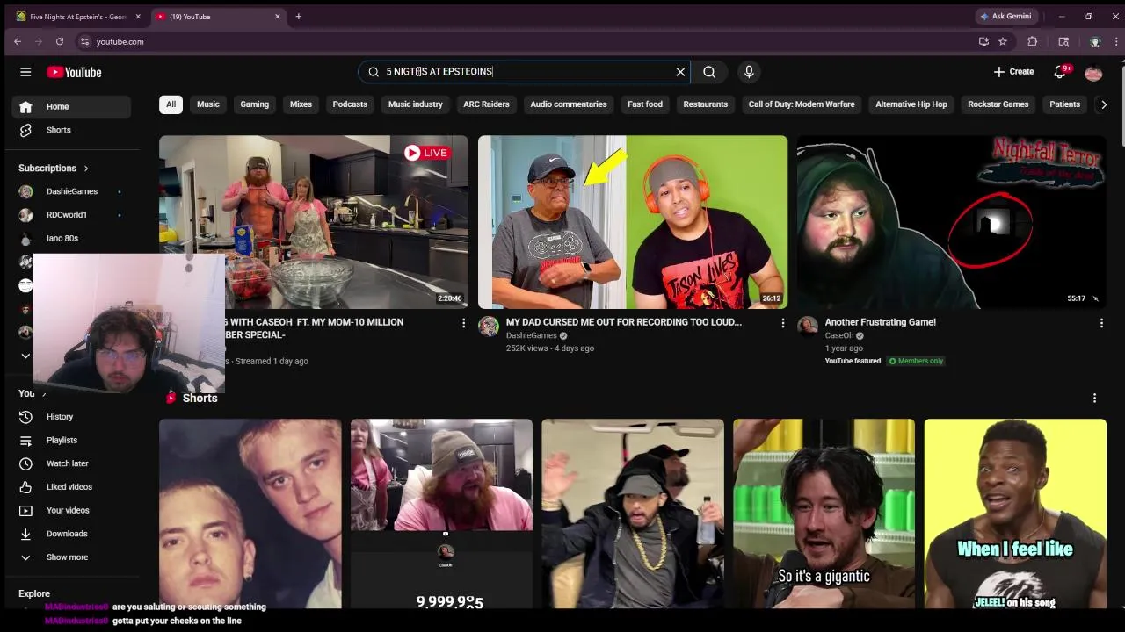Click in the YouTube search field
This screenshot has height=632, width=1125.
tap(524, 72)
